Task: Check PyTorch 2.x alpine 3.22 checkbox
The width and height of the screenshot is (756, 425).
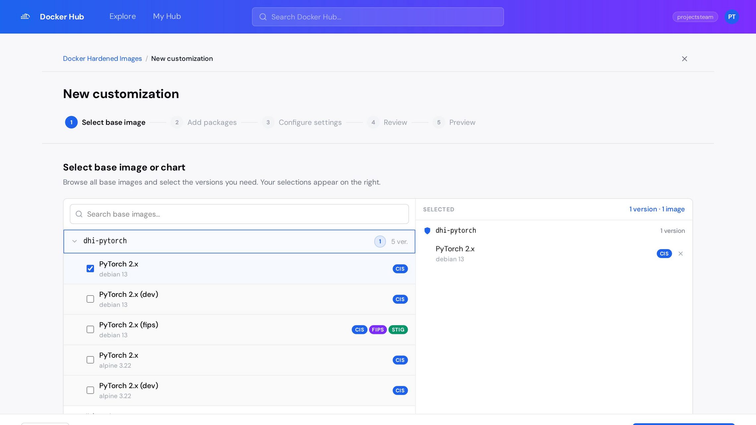Action: 90,360
